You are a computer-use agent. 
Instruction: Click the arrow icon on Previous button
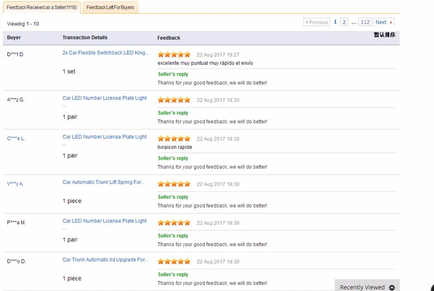pos(307,22)
